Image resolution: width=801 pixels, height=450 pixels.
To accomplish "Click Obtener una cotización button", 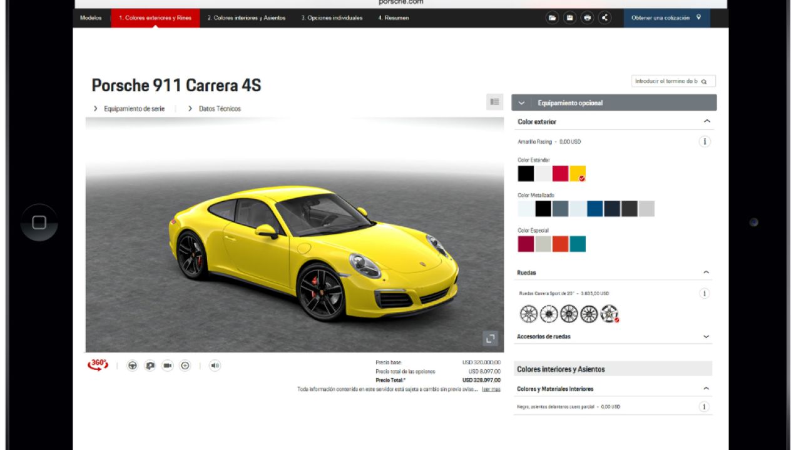I will point(666,18).
